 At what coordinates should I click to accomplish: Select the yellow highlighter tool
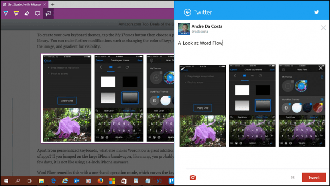click(x=16, y=14)
